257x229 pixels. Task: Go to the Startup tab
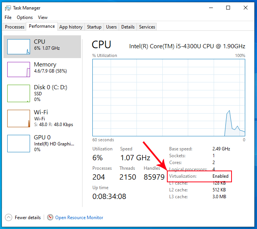point(94,27)
